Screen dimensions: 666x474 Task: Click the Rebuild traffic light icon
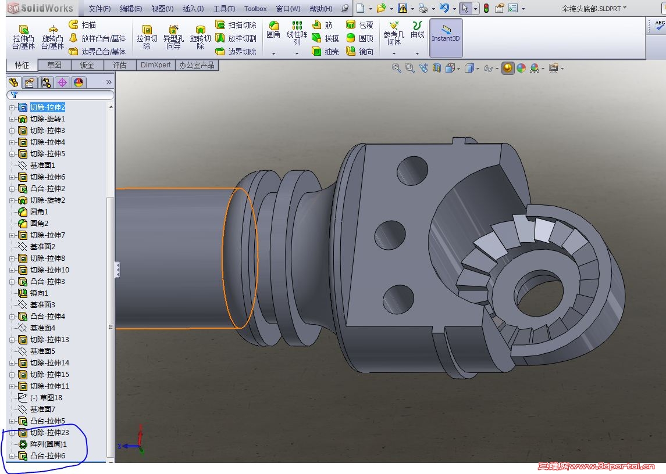(486, 8)
